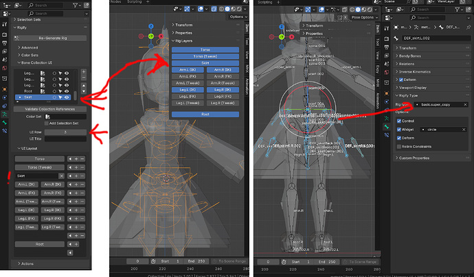Move bone collection up in list

coord(84,86)
